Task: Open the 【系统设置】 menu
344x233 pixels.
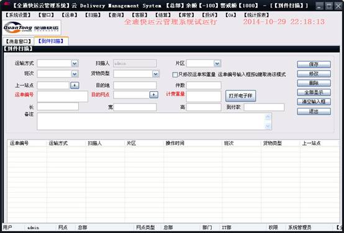Action: pyautogui.click(x=18, y=15)
